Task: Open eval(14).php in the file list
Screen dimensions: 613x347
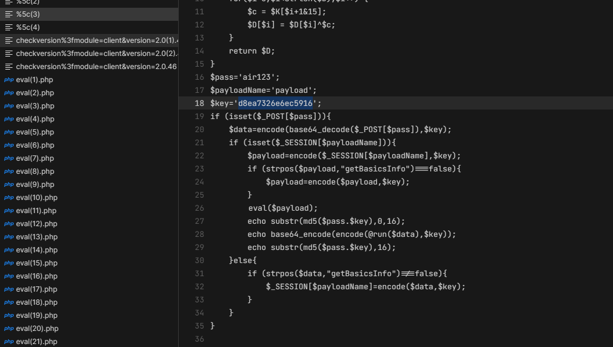Action: 89,250
